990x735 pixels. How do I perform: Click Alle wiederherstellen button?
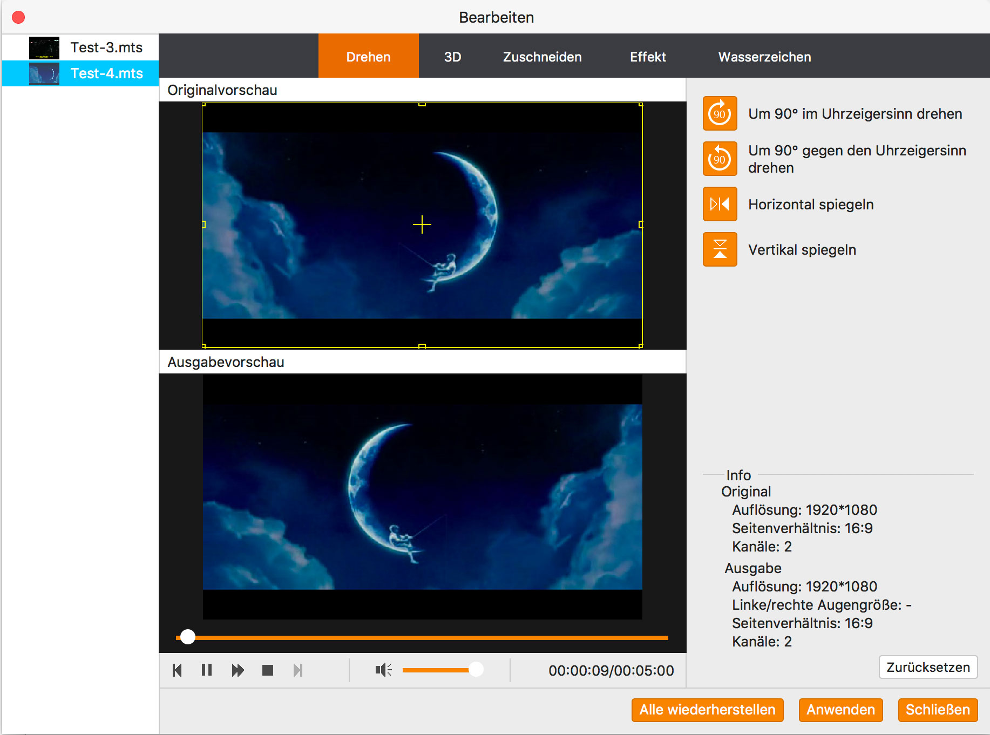click(x=707, y=710)
